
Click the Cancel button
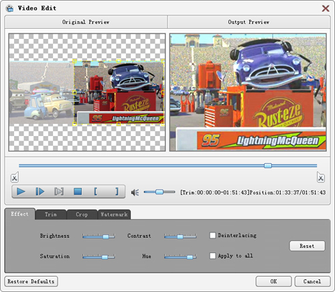click(x=312, y=281)
